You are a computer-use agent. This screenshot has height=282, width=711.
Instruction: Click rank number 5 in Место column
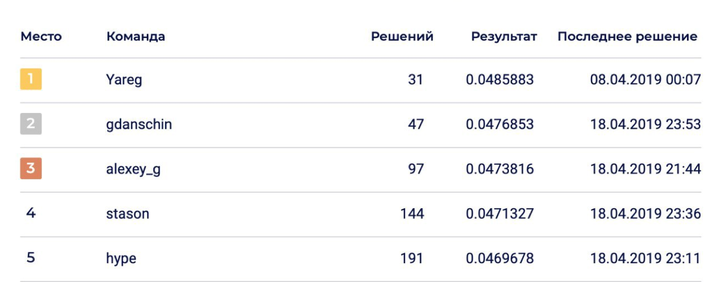tap(31, 258)
